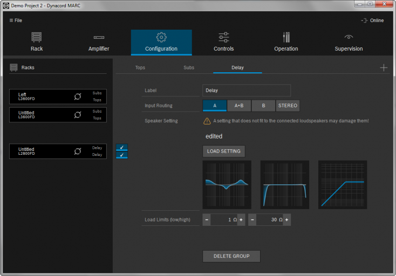Click the Racks panel heading text
Screen dimensions: 396x276
(x=28, y=67)
